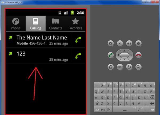Click the hardware Search button

[138, 67]
